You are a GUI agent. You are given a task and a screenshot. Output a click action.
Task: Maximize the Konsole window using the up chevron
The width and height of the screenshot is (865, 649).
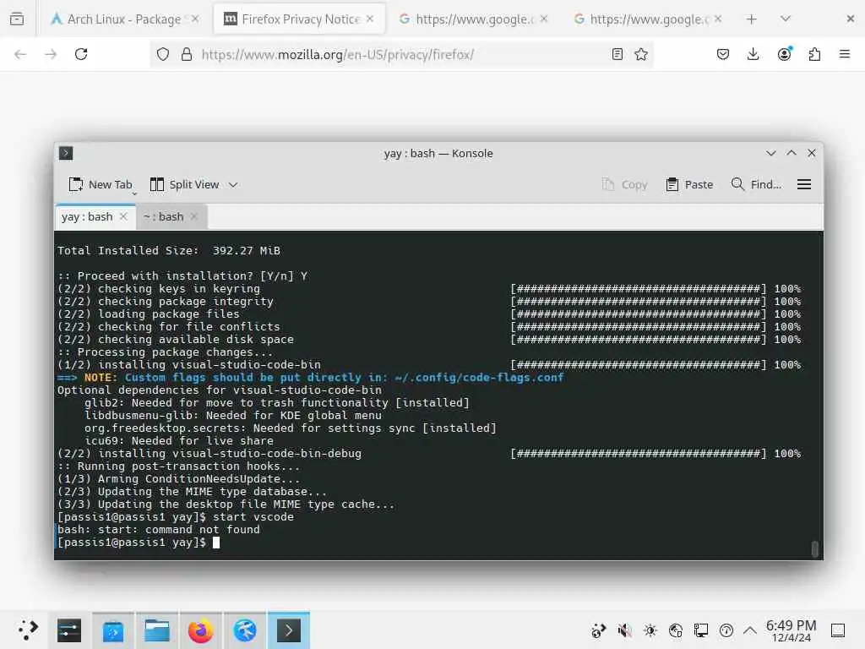tap(791, 153)
